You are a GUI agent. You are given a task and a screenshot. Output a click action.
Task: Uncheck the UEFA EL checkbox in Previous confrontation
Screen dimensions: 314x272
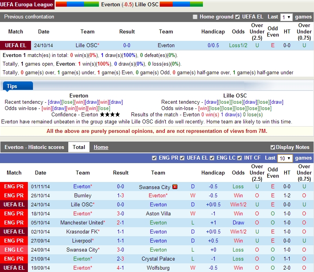pos(237,17)
